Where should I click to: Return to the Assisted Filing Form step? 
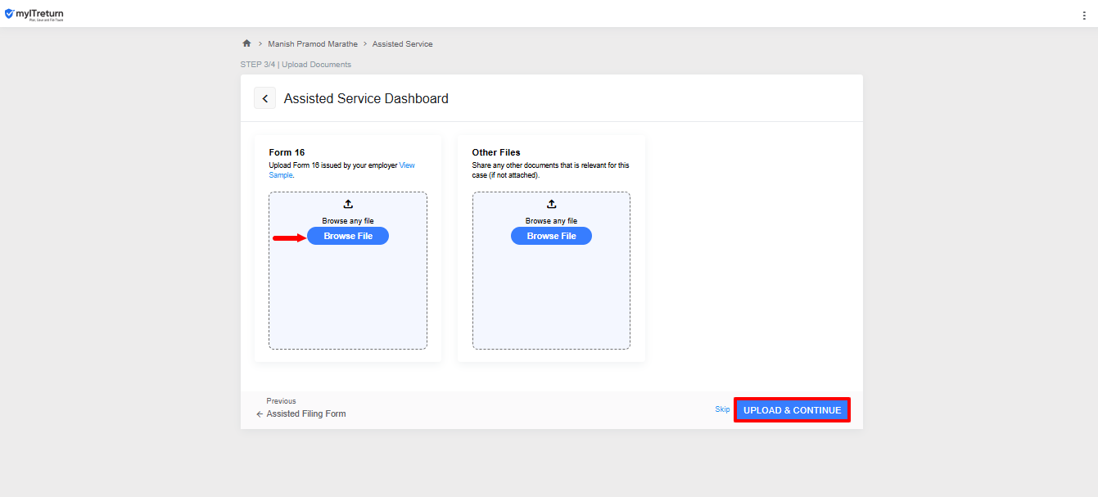tap(306, 414)
